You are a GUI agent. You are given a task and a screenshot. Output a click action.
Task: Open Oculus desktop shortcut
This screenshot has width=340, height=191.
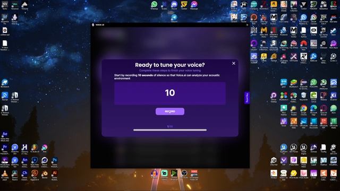(313, 31)
